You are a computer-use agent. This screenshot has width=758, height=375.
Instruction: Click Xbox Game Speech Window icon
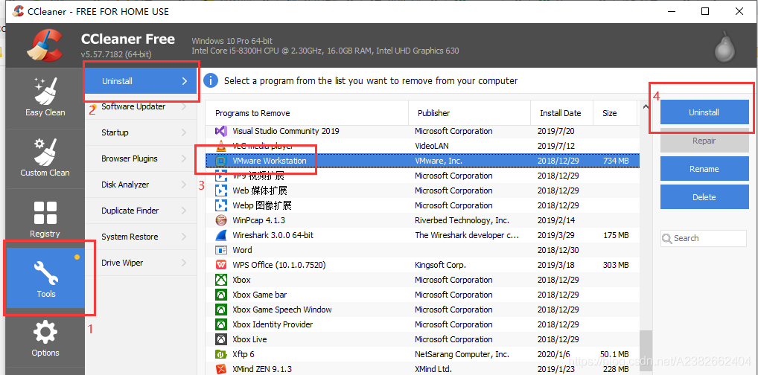(220, 310)
